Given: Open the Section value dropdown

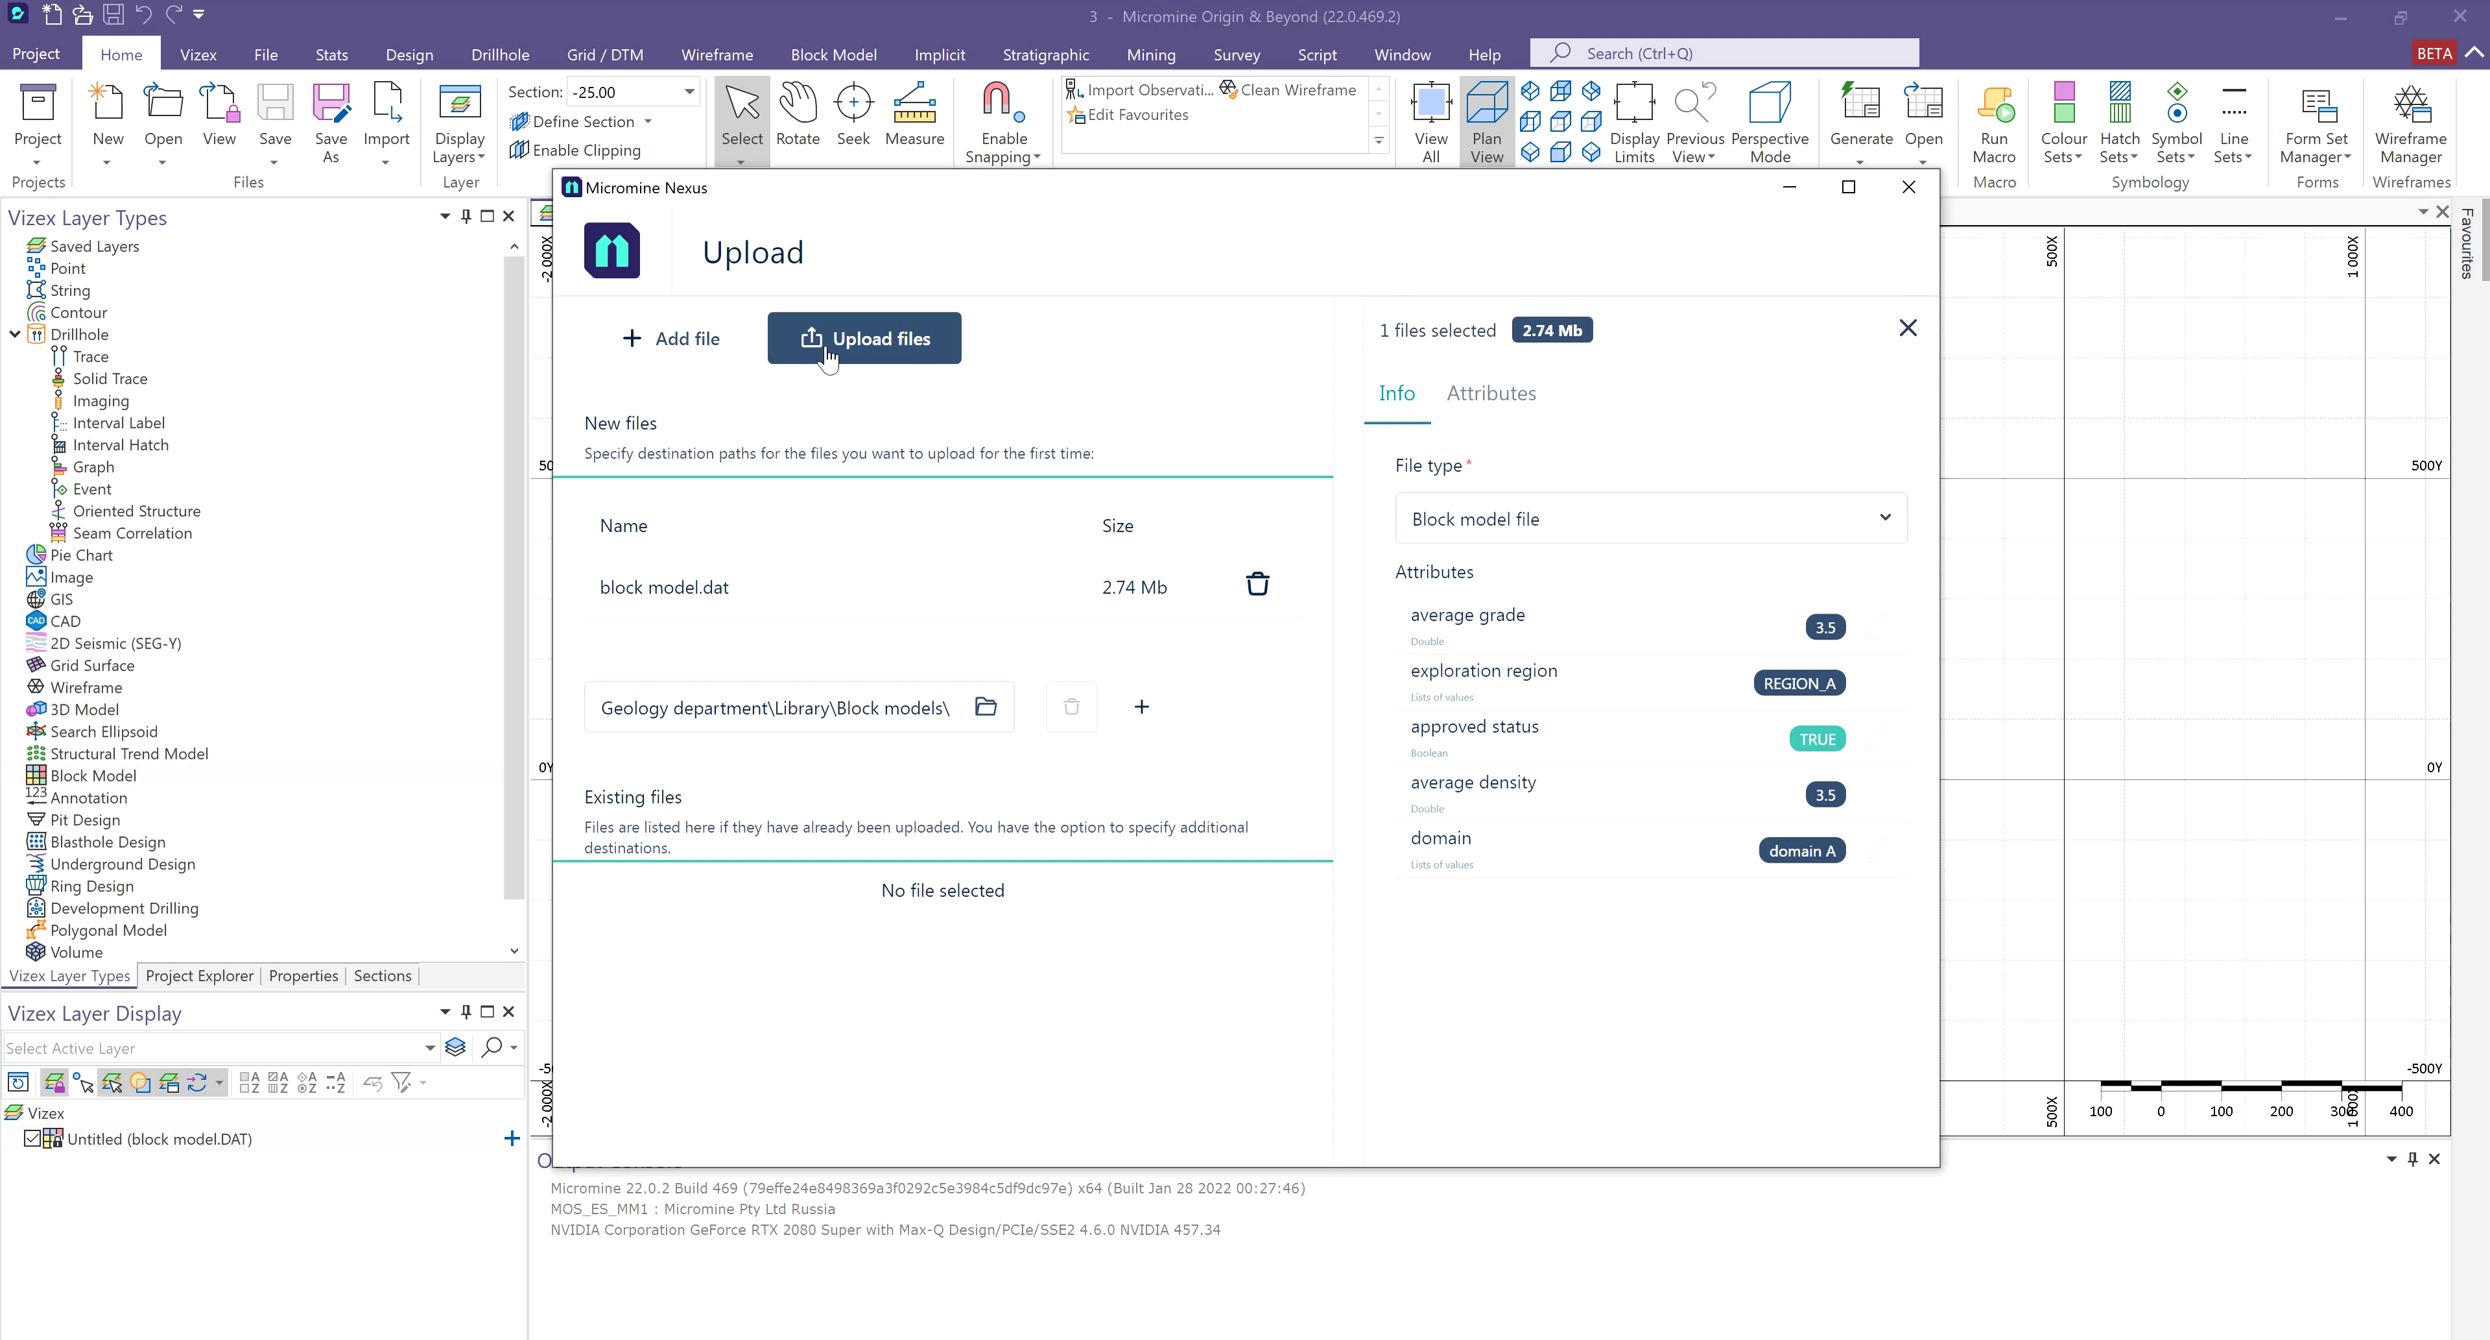Looking at the screenshot, I should [x=689, y=92].
